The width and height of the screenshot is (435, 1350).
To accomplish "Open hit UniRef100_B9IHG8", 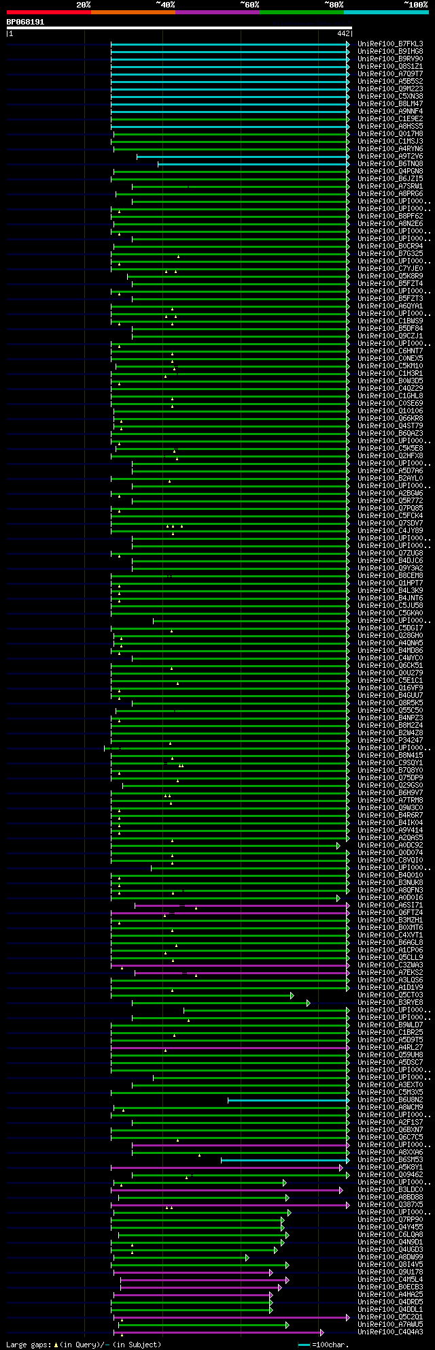I will point(390,52).
